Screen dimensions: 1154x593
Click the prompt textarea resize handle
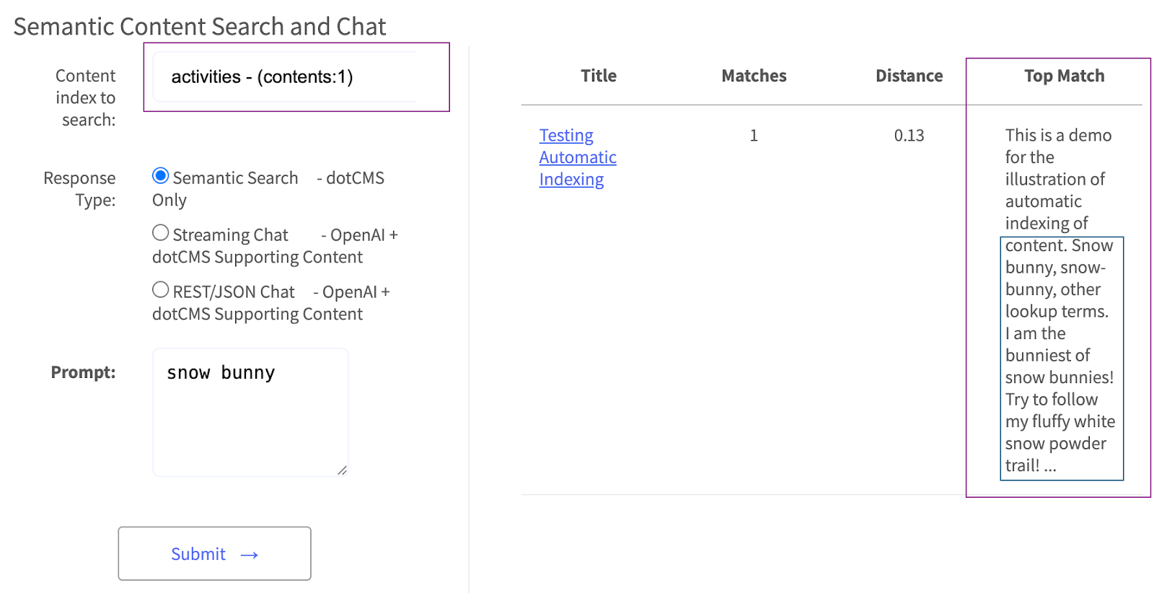click(x=342, y=470)
